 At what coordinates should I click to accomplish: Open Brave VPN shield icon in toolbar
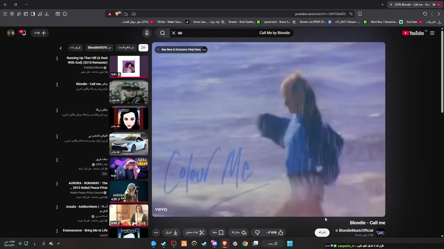click(12, 14)
